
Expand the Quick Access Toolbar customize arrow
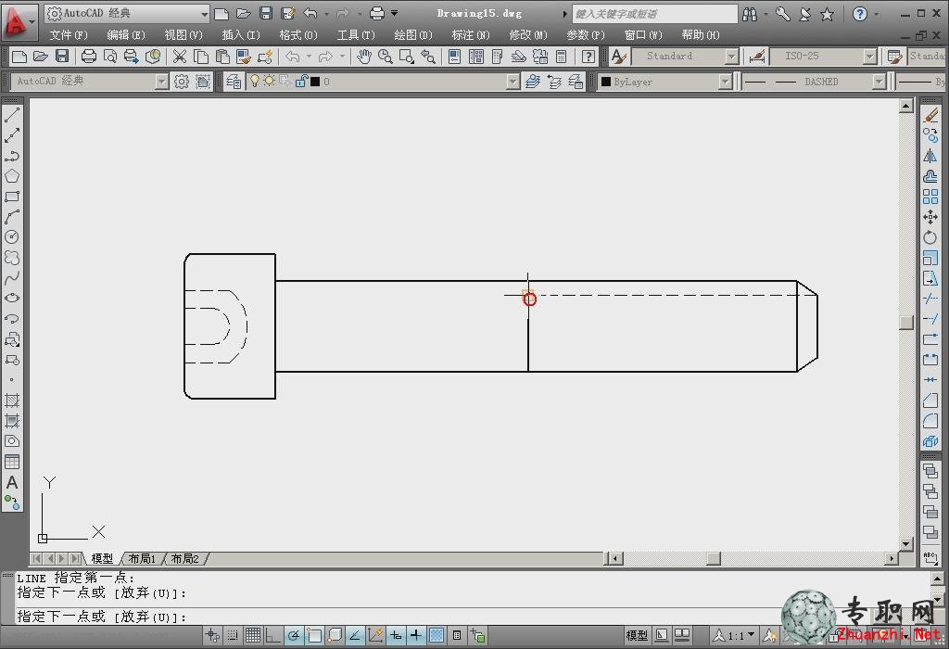pyautogui.click(x=395, y=13)
